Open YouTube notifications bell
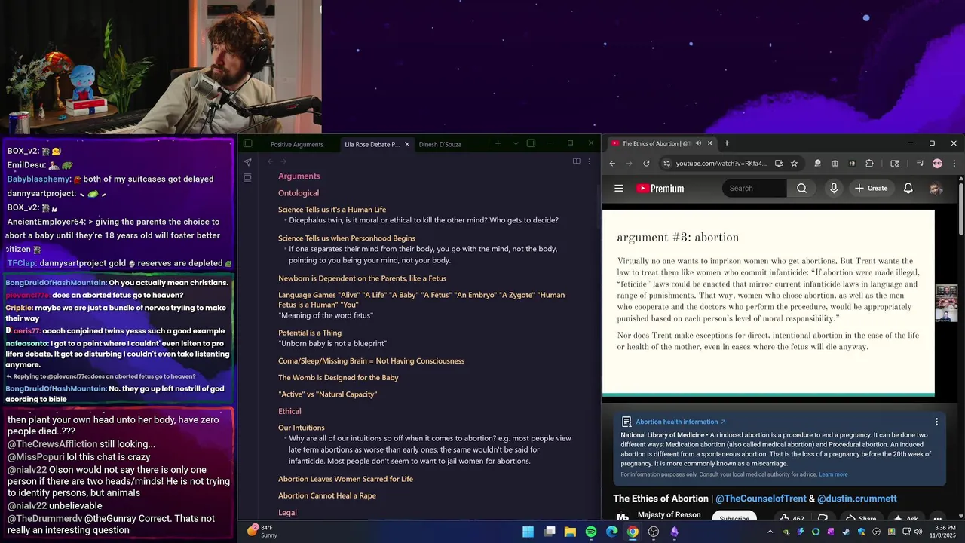The image size is (965, 543). pos(908,189)
